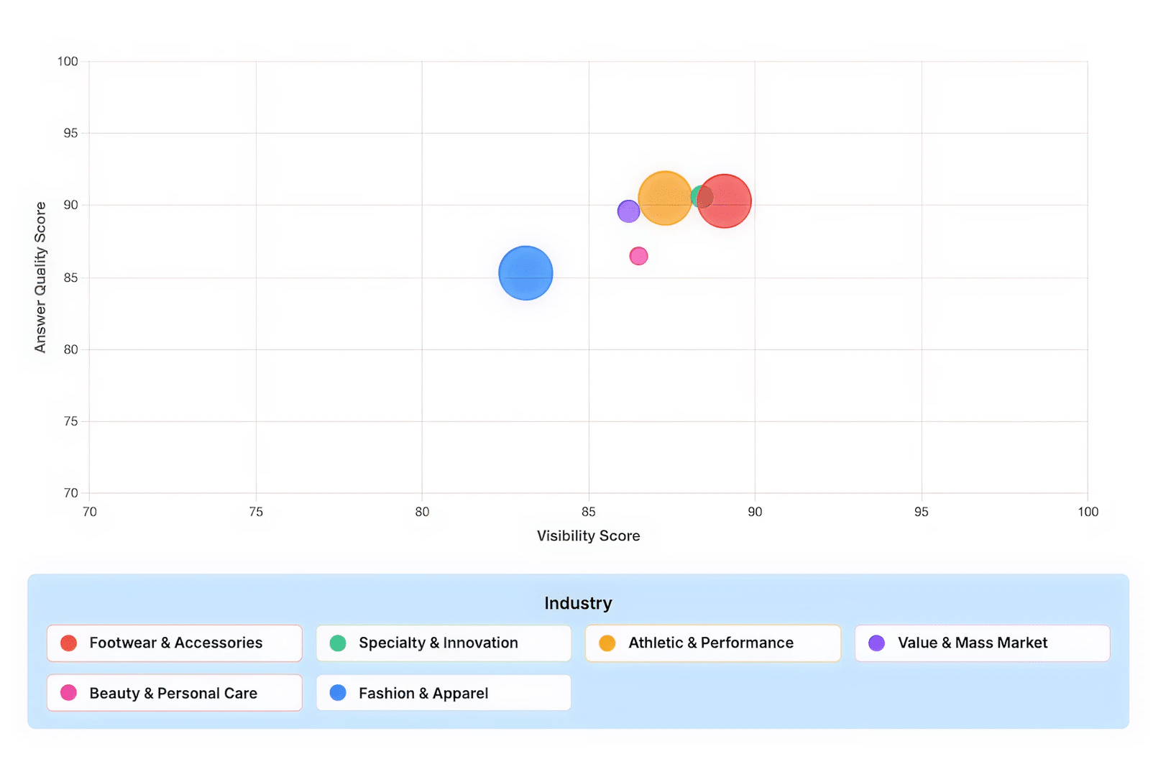Toggle Fashion & Apparel legend text
The image size is (1153, 772).
coord(423,693)
